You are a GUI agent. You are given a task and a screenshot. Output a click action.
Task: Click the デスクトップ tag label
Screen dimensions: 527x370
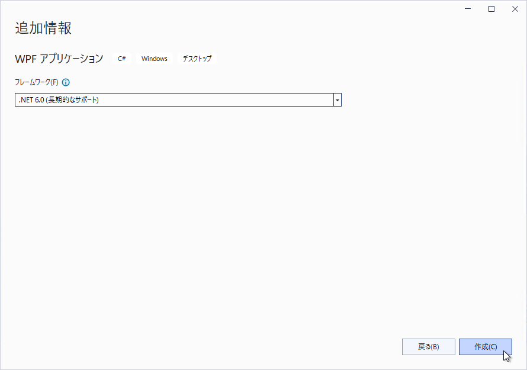(x=197, y=59)
